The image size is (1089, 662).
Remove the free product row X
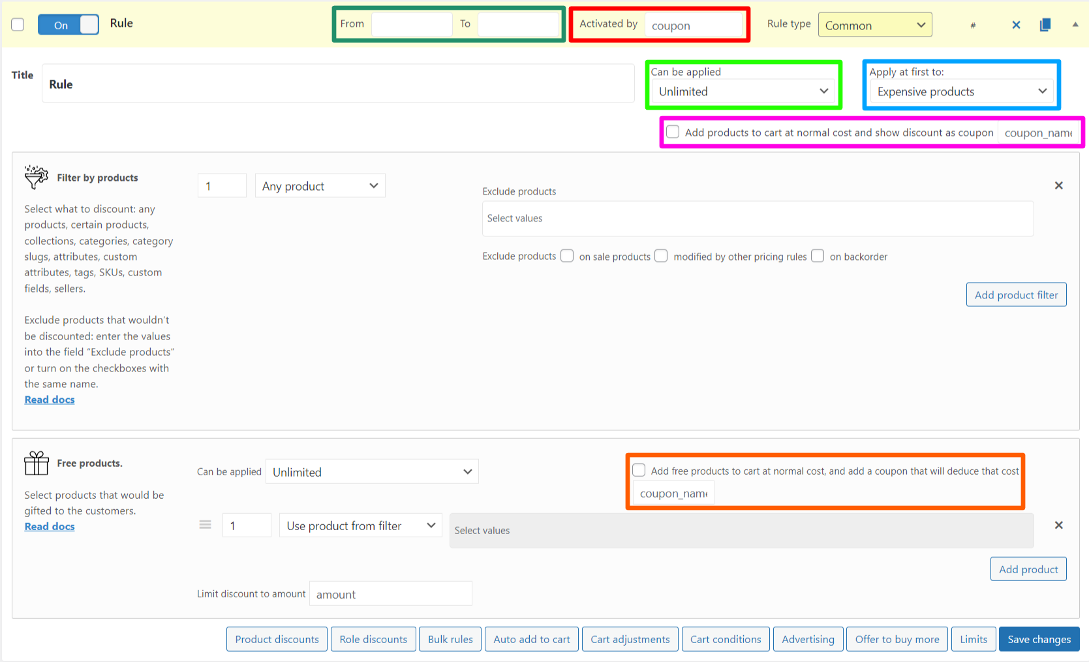(1058, 525)
